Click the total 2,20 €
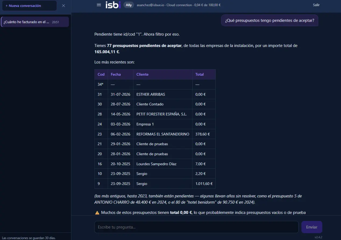The width and height of the screenshot is (341, 240). (x=201, y=174)
